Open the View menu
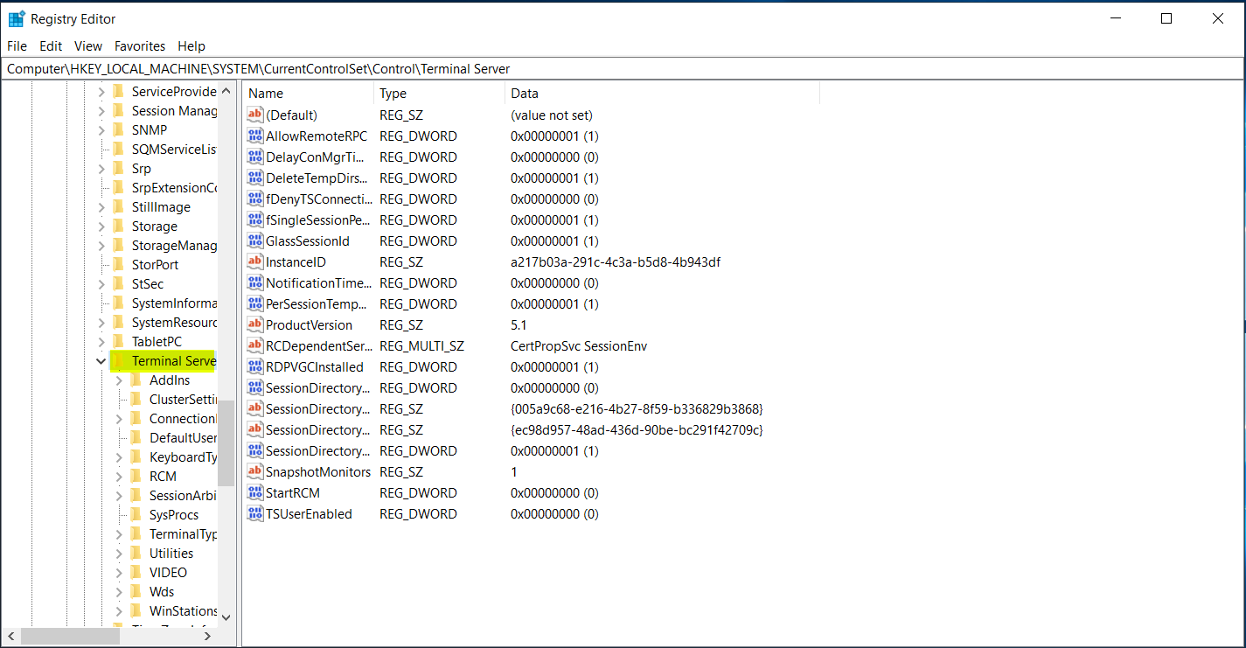The height and width of the screenshot is (648, 1246). [x=88, y=46]
